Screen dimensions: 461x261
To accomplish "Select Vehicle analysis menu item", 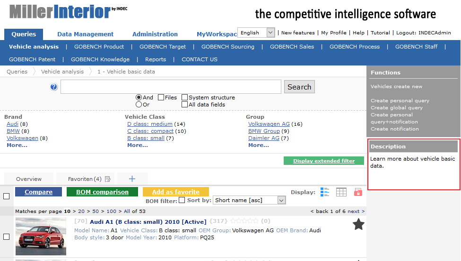I will click(x=34, y=47).
